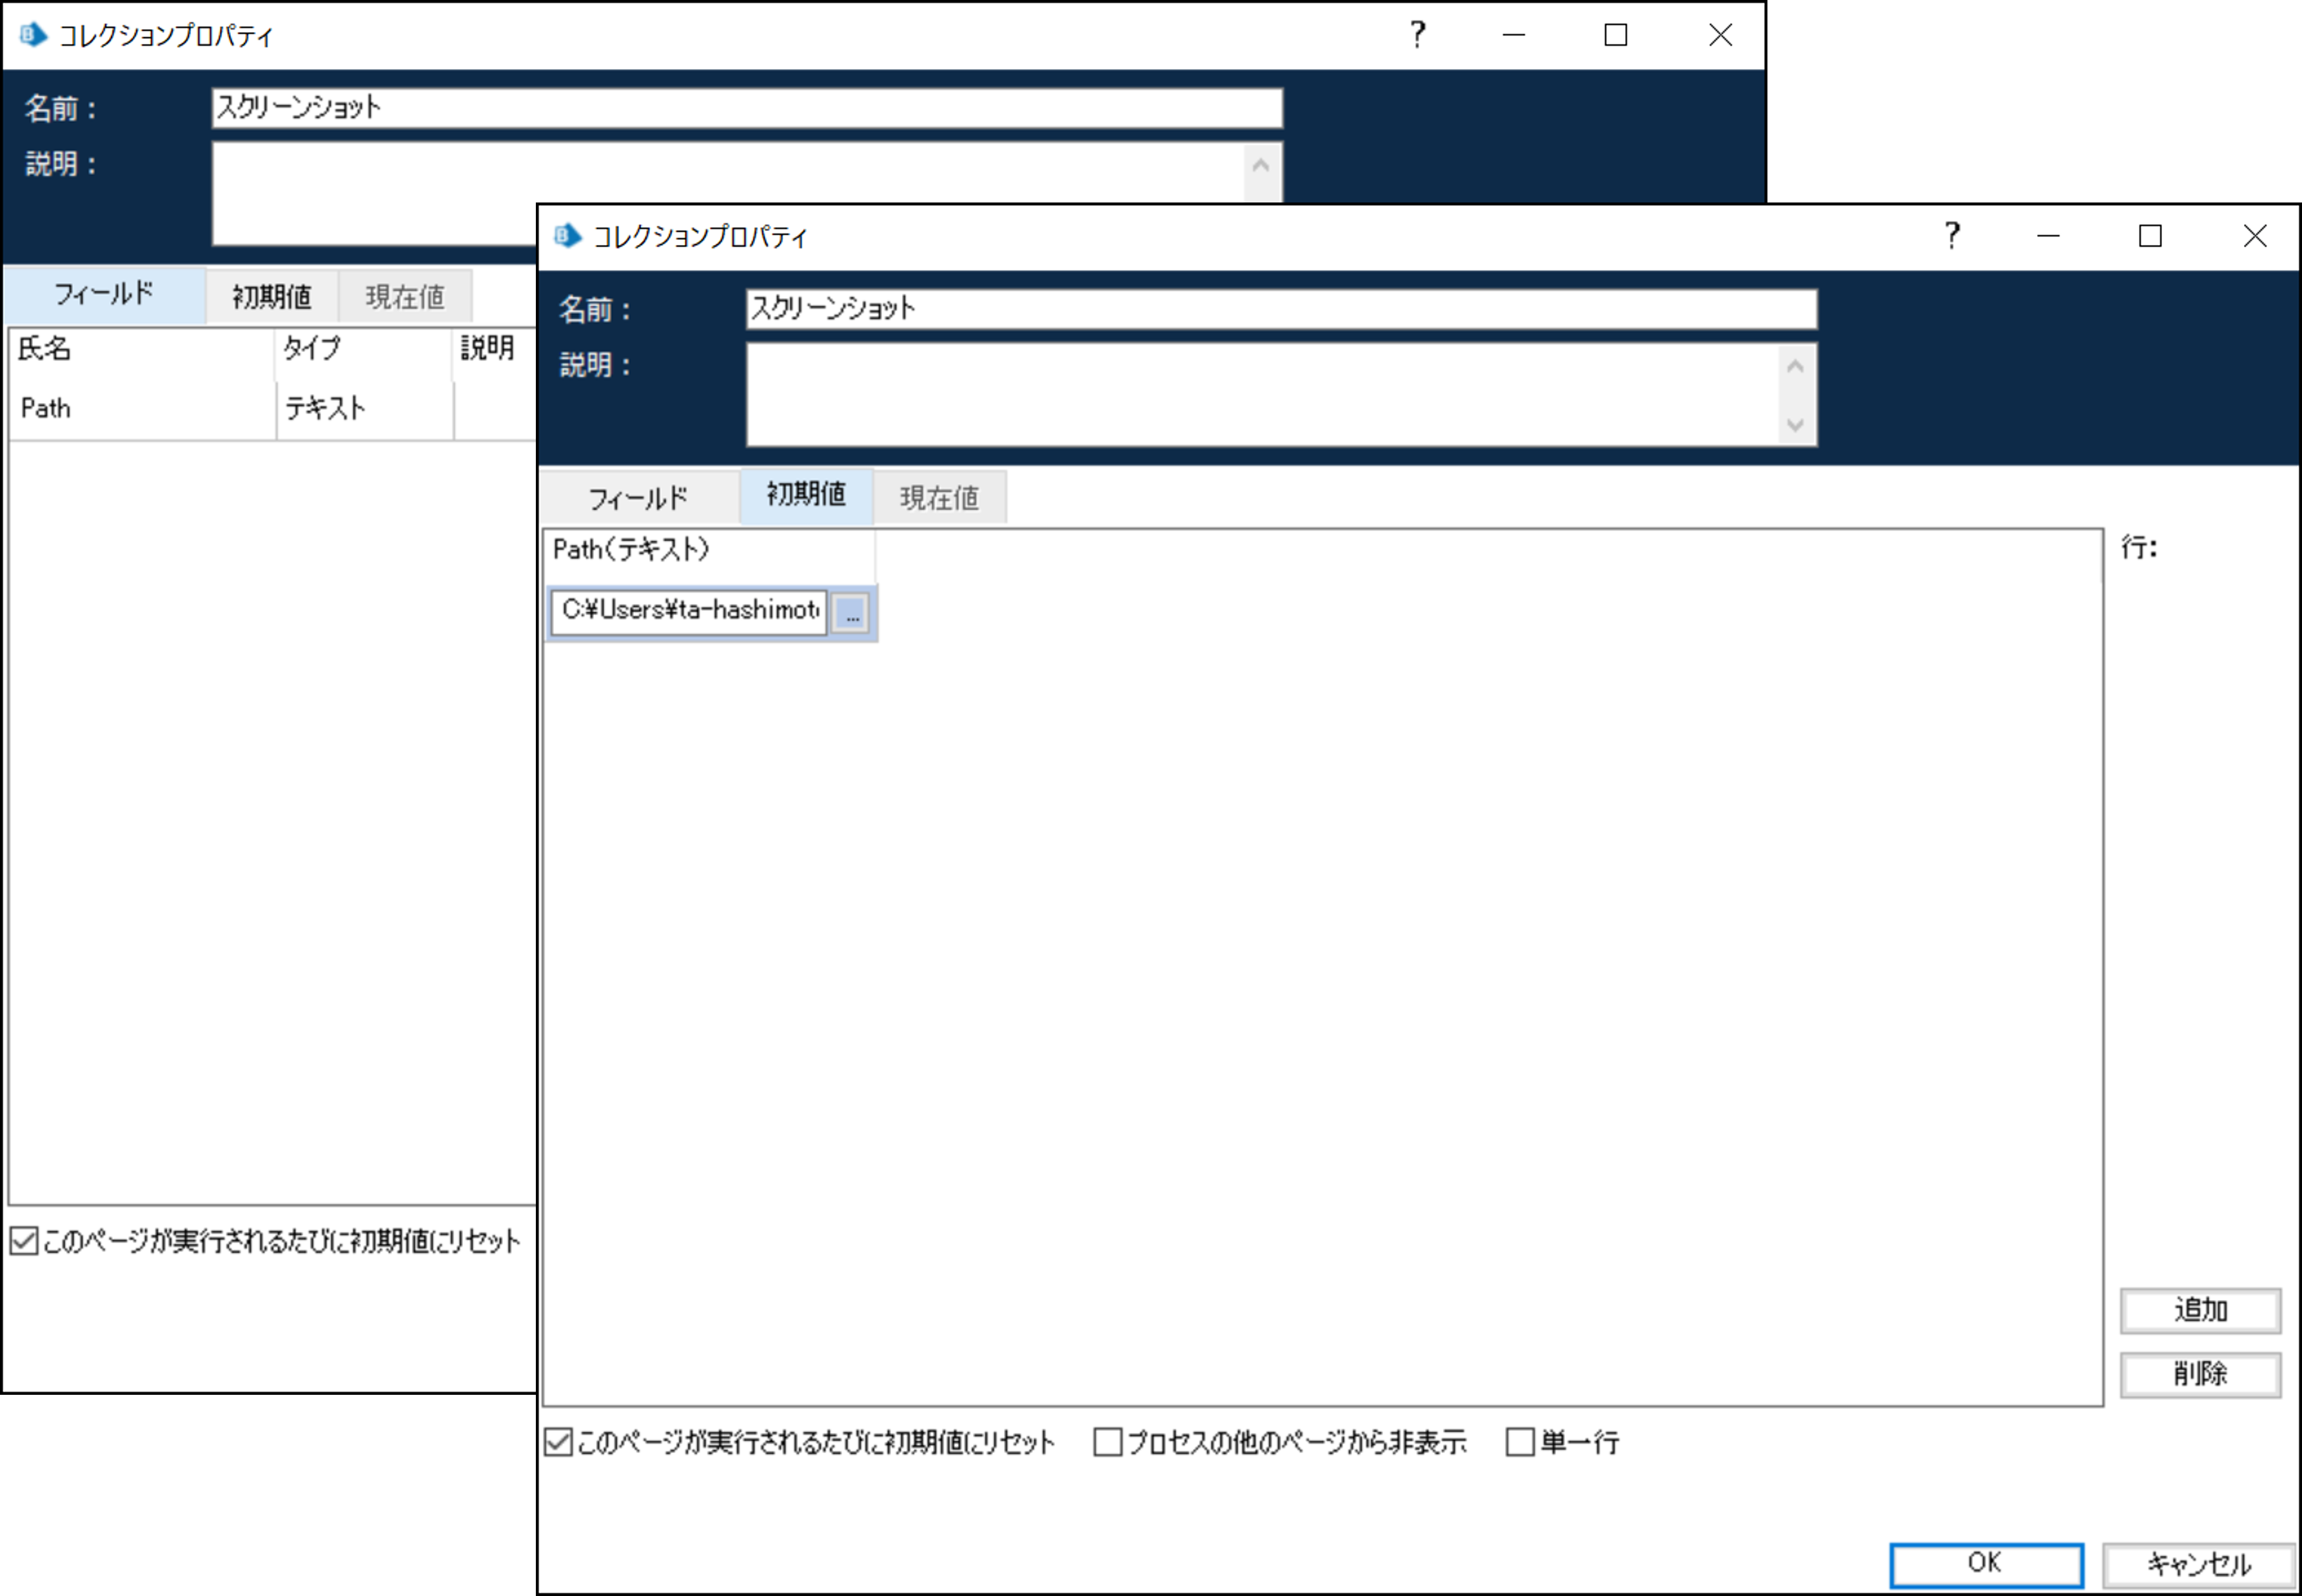Viewport: 2302px width, 1596px height.
Task: Click the ellipsis browse button next to Path value
Action: point(851,613)
